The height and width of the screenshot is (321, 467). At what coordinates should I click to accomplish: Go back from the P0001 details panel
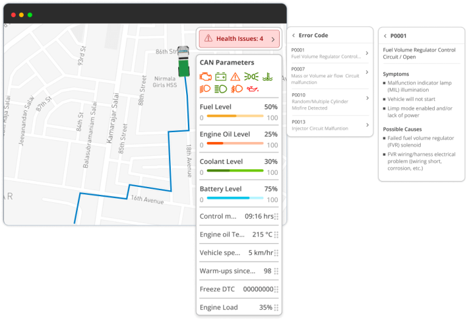pyautogui.click(x=384, y=36)
